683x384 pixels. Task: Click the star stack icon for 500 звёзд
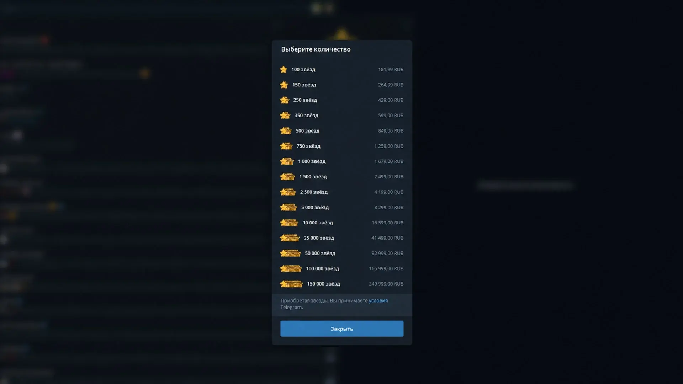tap(286, 131)
